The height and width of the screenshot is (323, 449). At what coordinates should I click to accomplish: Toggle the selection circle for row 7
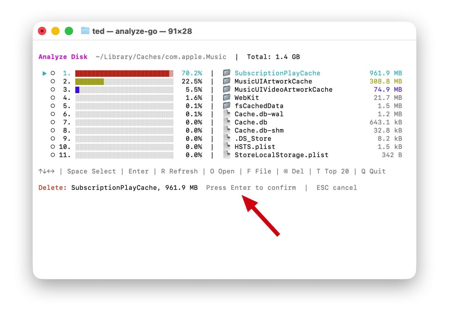point(53,122)
